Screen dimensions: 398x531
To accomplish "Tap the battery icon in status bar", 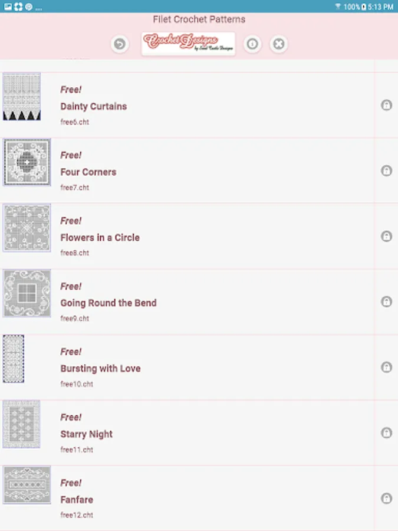I will coord(364,6).
